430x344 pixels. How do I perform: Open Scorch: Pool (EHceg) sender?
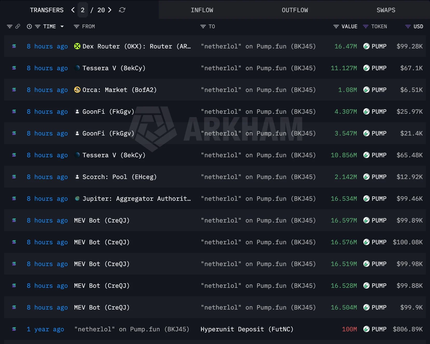coord(120,177)
